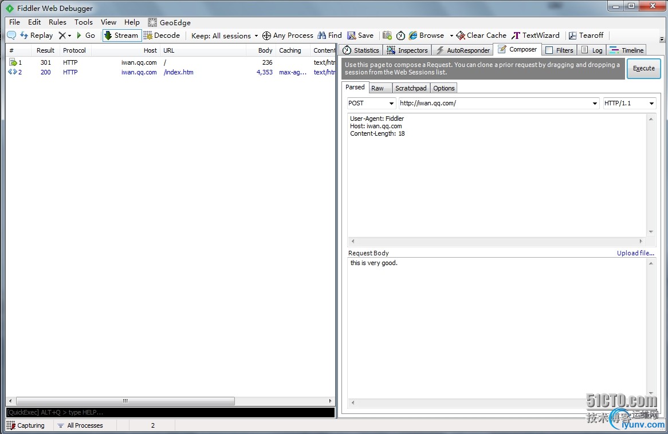Click the headers horizontal scroll-right arrow
Screen dimensions: 668x434
coord(641,242)
